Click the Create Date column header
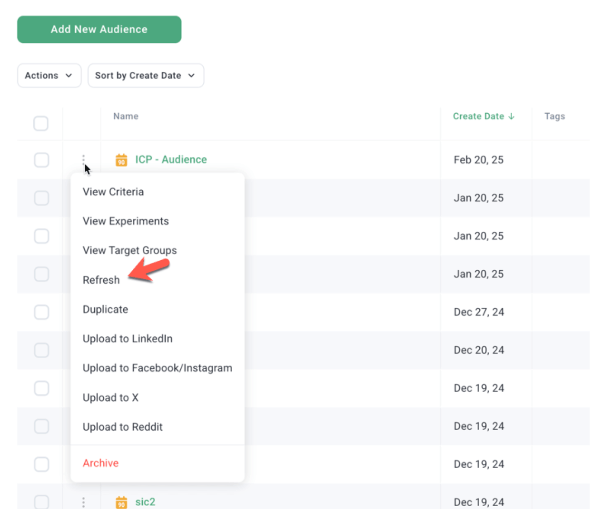Image resolution: width=612 pixels, height=511 pixels. pos(478,117)
